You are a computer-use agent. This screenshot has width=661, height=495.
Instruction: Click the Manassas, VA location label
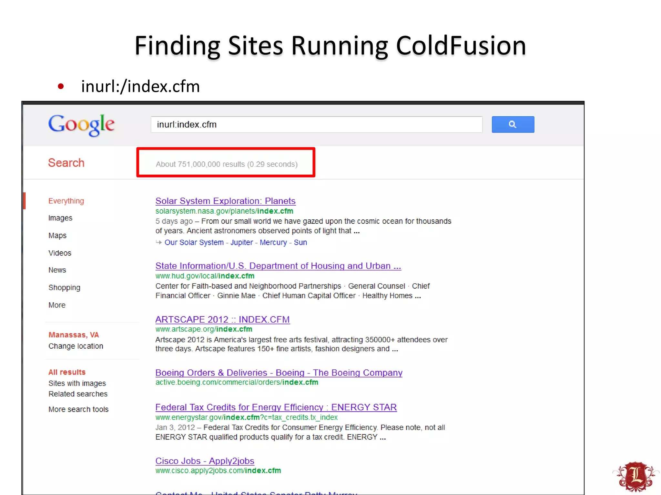pos(74,335)
